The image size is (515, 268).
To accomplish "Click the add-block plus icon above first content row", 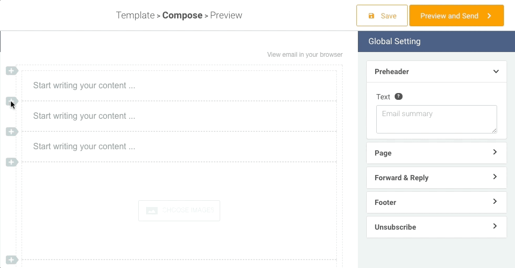I will point(12,71).
